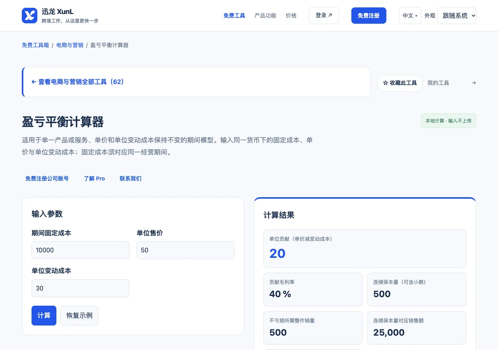Click the 盈亏平衡计算器 page heading

tap(63, 122)
